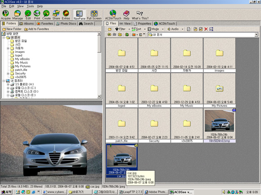261x195 pixels.
Task: Expand the compact disc (D:) node
Action: coord(8,91)
